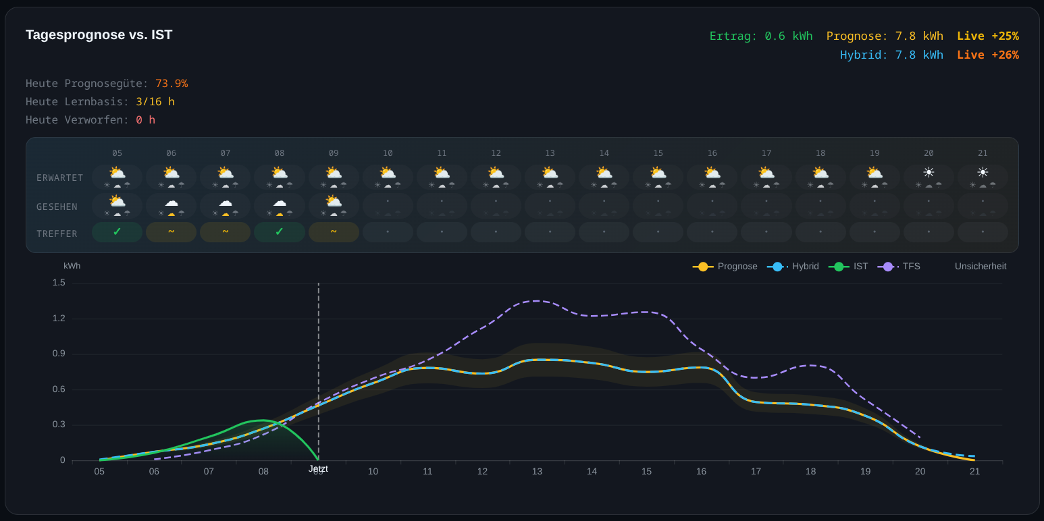Select the Prognose: 7.8 kWh summary value
Viewport: 1044px width, 521px height.
coord(885,36)
